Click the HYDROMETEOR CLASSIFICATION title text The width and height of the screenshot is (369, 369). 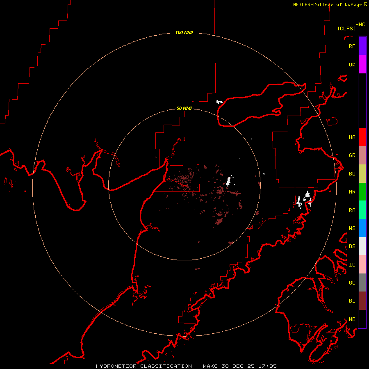click(x=144, y=366)
